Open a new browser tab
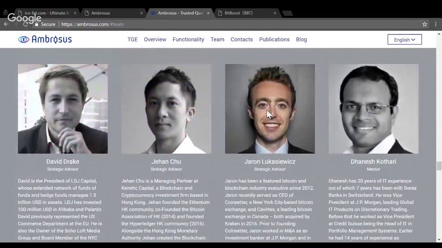The image size is (442, 248). click(287, 13)
